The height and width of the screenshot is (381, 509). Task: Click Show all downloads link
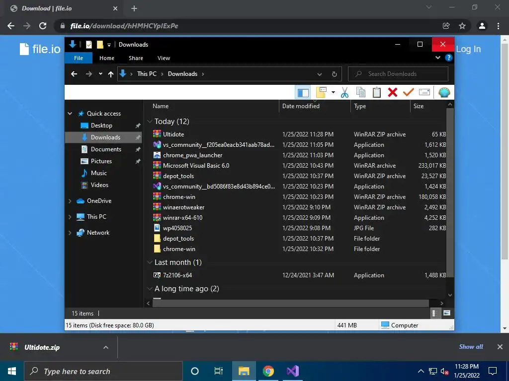point(471,347)
